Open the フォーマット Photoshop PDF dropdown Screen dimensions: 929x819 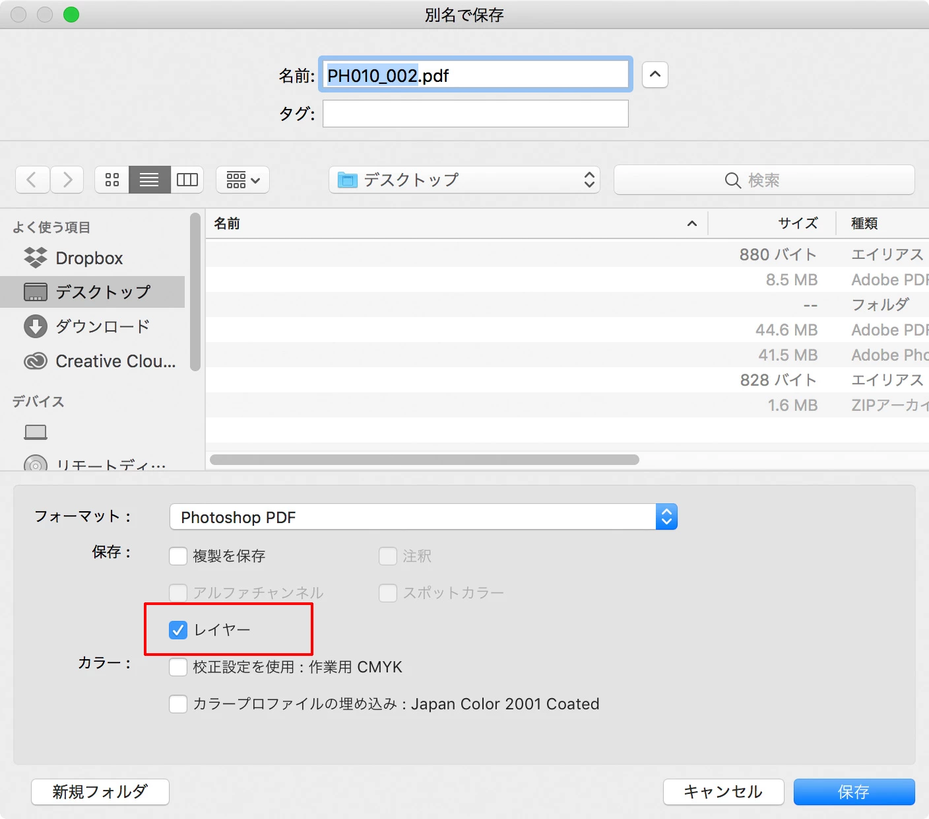tap(424, 516)
